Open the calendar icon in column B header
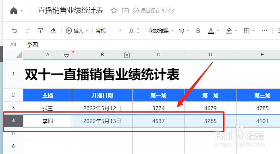280x154 pixels. pos(127,55)
